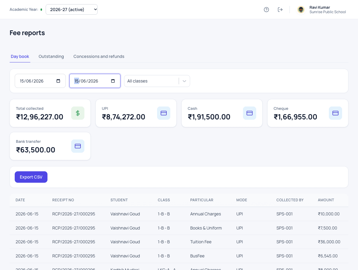Click the PARTICULAR column header
This screenshot has width=358, height=270.
(x=202, y=200)
